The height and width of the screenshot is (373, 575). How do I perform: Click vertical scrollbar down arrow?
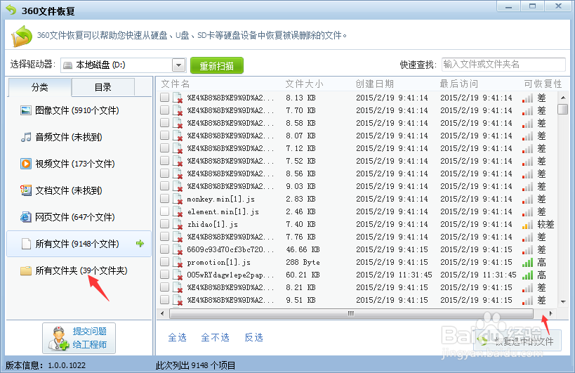pyautogui.click(x=563, y=302)
